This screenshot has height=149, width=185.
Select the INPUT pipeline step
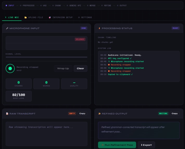click(10, 5)
